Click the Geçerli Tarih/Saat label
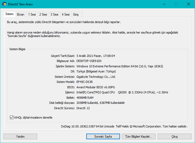Image resolution: width=195 pixels, height=143 pixels. point(63,56)
